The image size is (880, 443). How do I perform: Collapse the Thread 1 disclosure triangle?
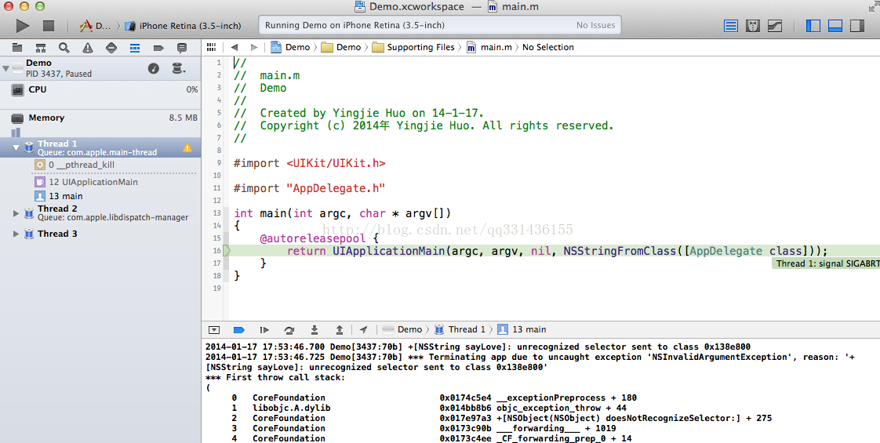16,147
